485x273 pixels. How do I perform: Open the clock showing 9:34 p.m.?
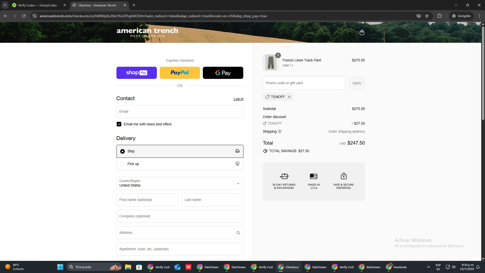[x=467, y=267]
